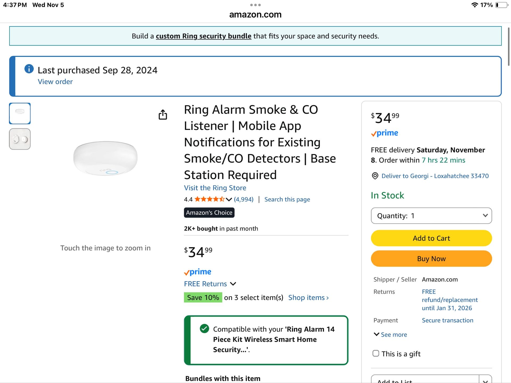
Task: Check the This is a gift checkbox
Action: (376, 353)
